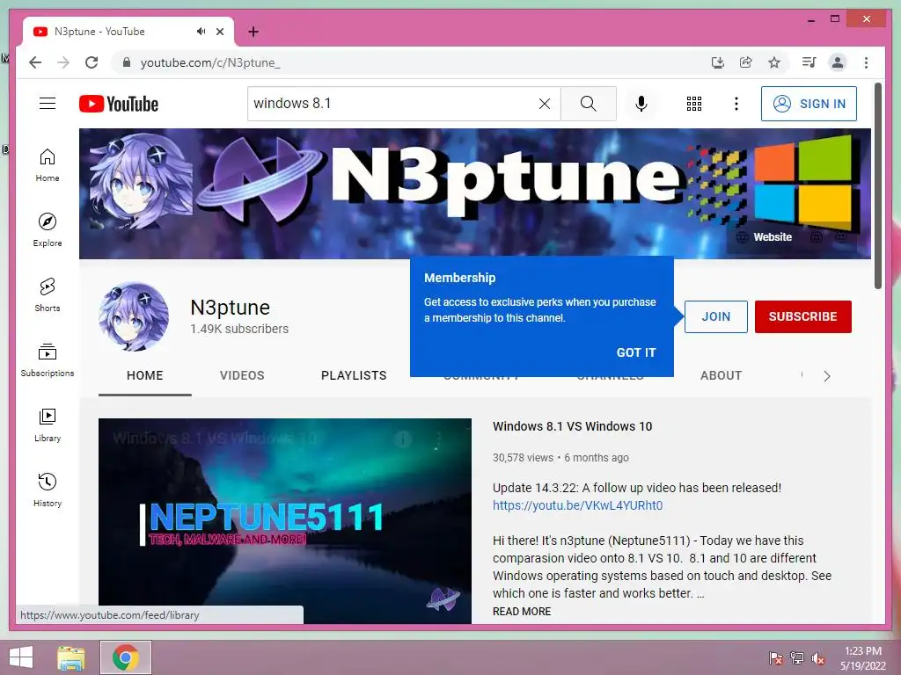Switch to the PLAYLISTS channel tab
901x675 pixels.
(x=354, y=375)
